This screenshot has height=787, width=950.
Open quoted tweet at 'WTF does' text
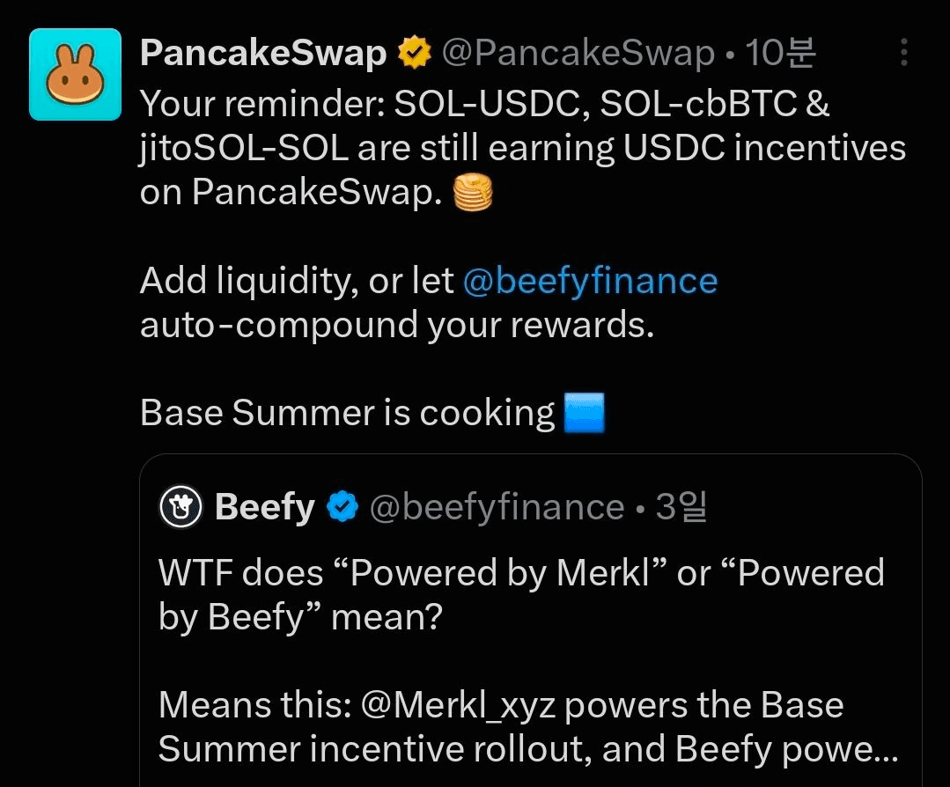240,572
